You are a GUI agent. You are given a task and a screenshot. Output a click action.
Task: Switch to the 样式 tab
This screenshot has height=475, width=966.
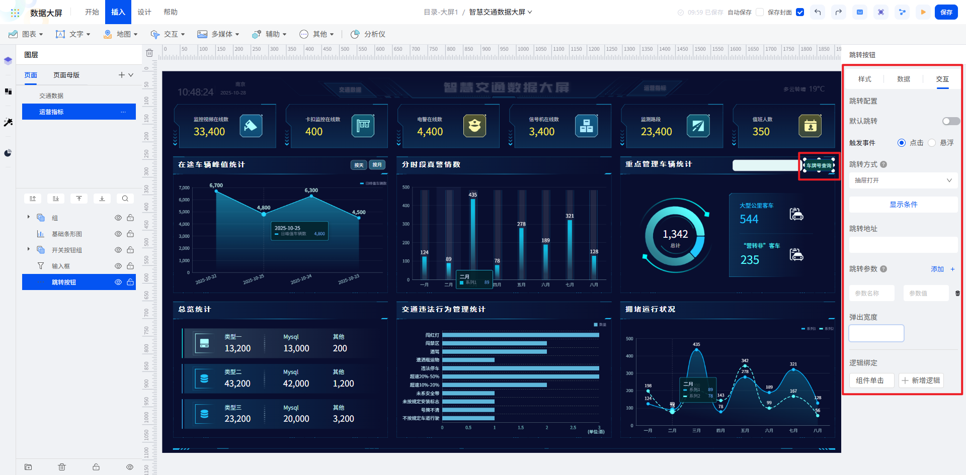864,79
